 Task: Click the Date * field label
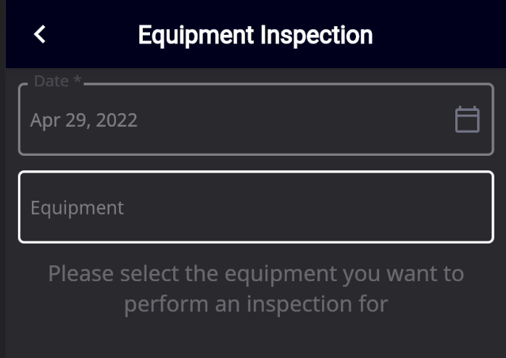tap(57, 81)
